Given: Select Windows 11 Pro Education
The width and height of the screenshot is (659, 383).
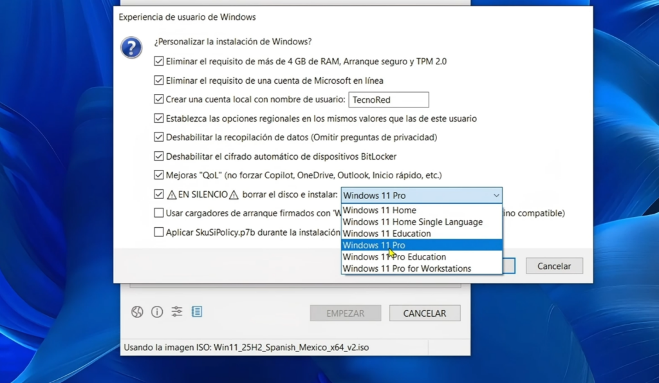Looking at the screenshot, I should pos(422,257).
